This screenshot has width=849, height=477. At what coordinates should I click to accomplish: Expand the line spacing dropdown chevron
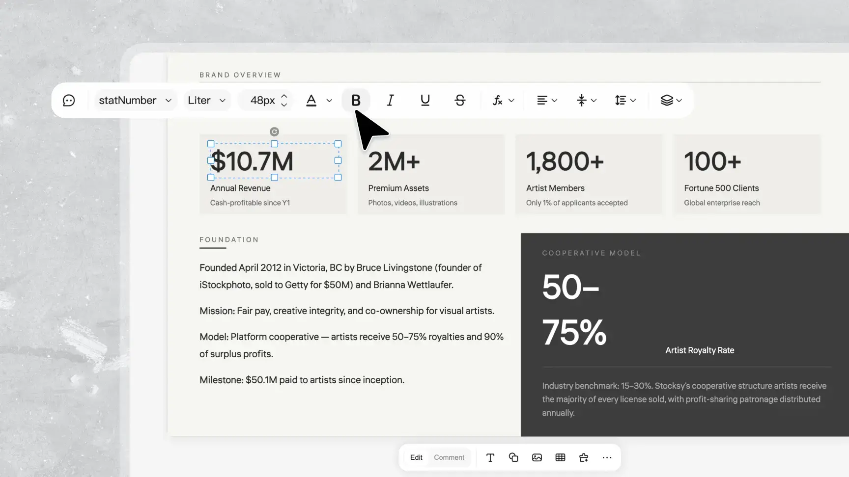633,100
